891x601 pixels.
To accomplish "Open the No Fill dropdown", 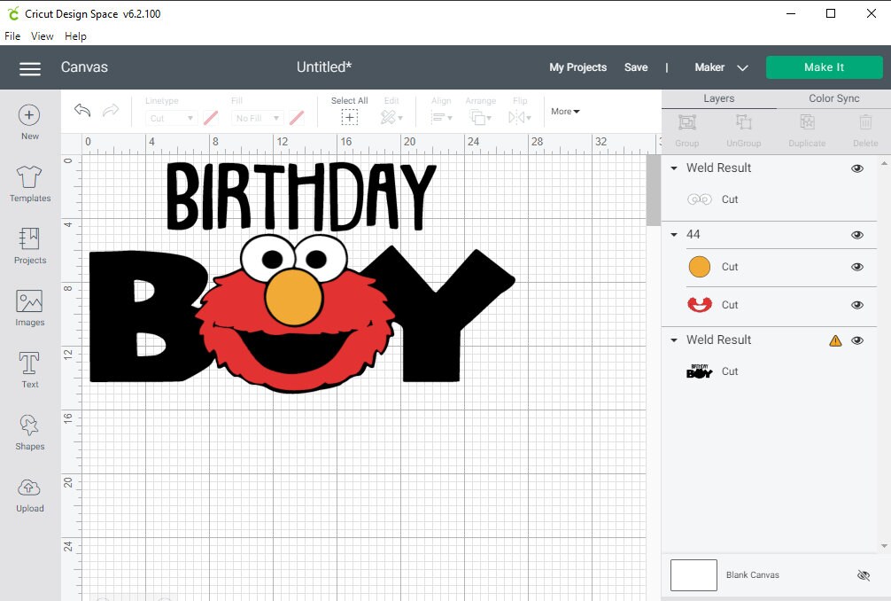I will [x=258, y=118].
